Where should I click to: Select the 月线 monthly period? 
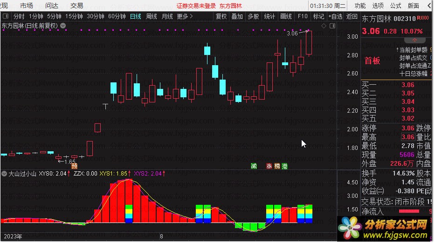167,16
